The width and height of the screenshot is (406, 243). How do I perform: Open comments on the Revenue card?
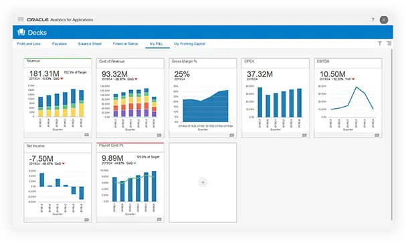tap(86, 135)
